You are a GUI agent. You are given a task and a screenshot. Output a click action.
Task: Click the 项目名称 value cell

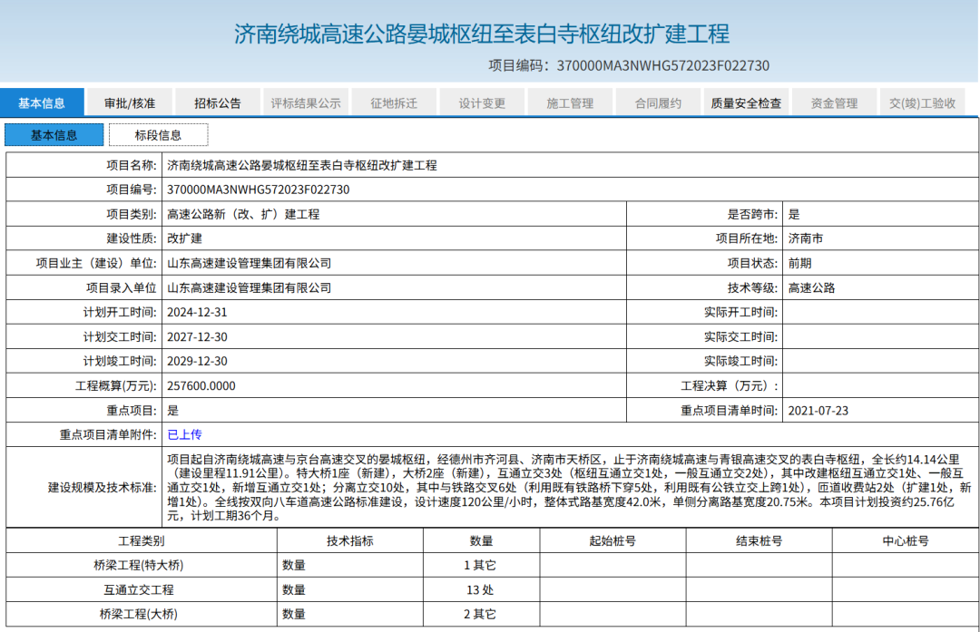(x=570, y=166)
